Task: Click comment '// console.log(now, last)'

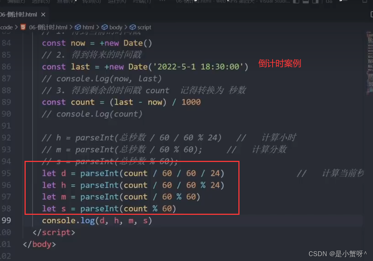Action: tap(102, 79)
